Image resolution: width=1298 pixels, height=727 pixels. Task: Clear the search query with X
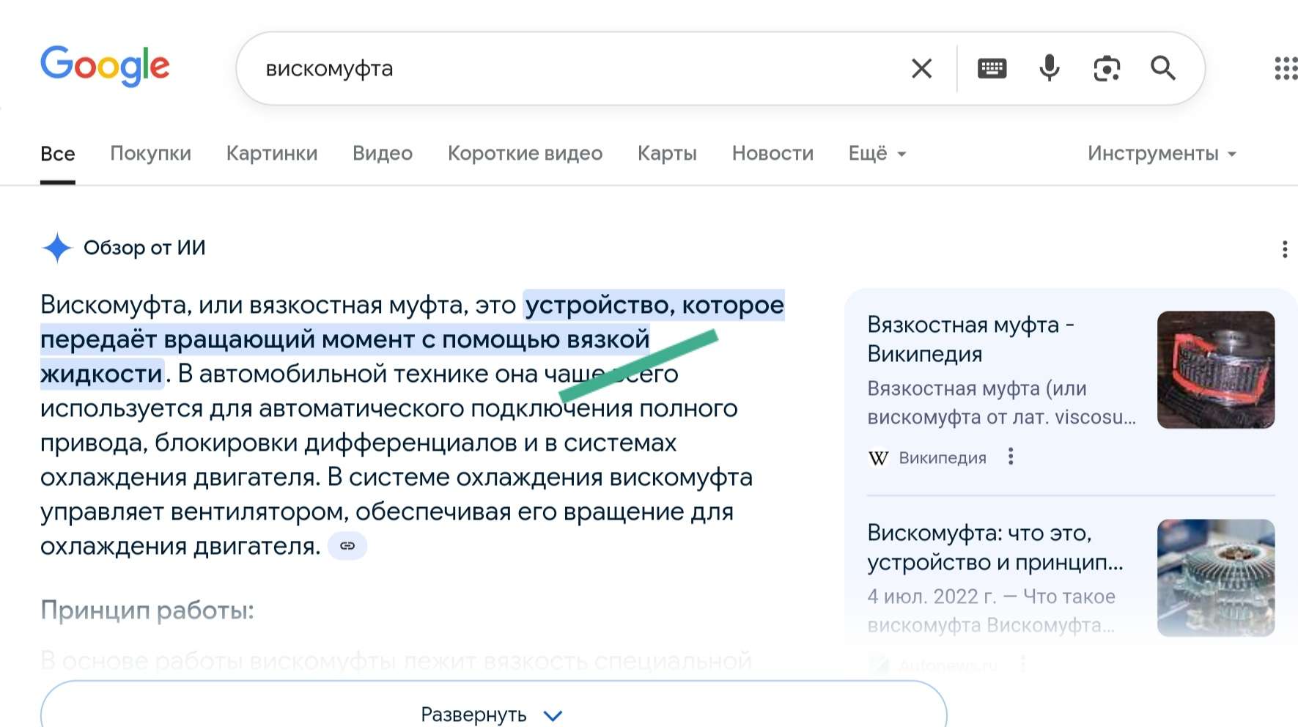[921, 69]
